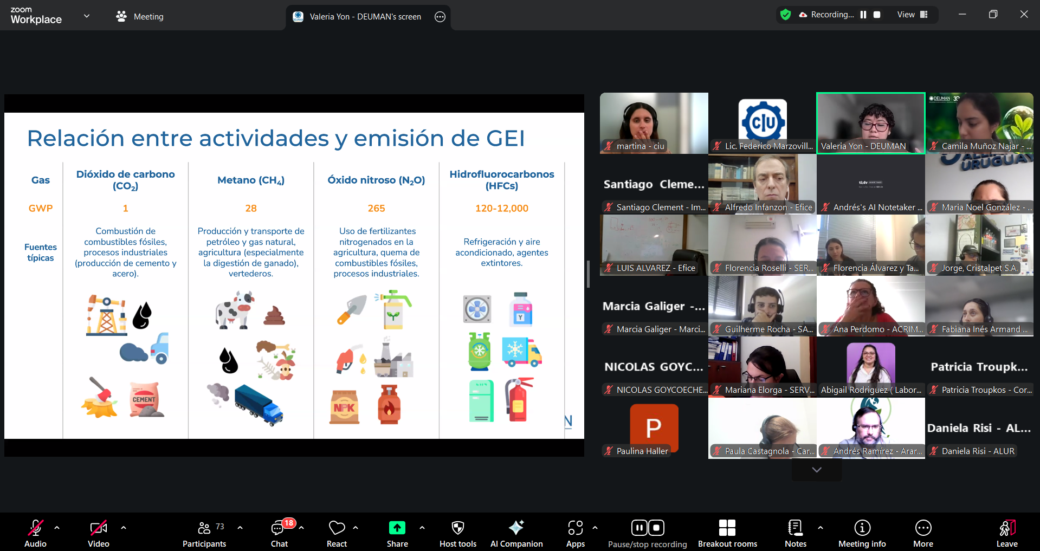Open Breakout rooms
The image size is (1040, 551).
pyautogui.click(x=727, y=534)
